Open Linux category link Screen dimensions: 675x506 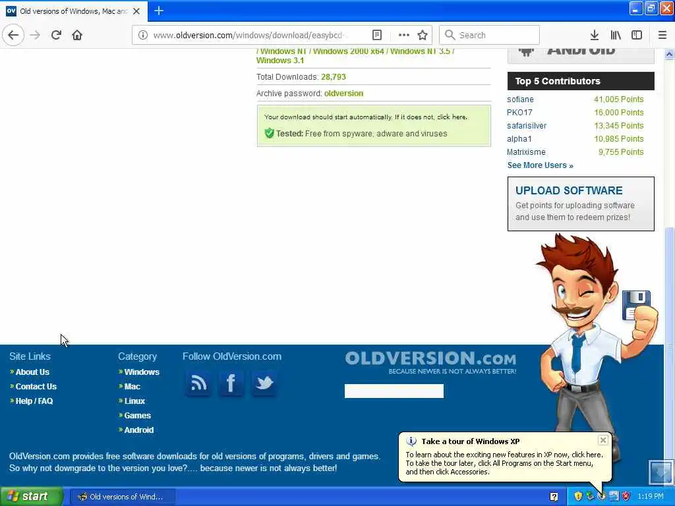[x=134, y=401]
